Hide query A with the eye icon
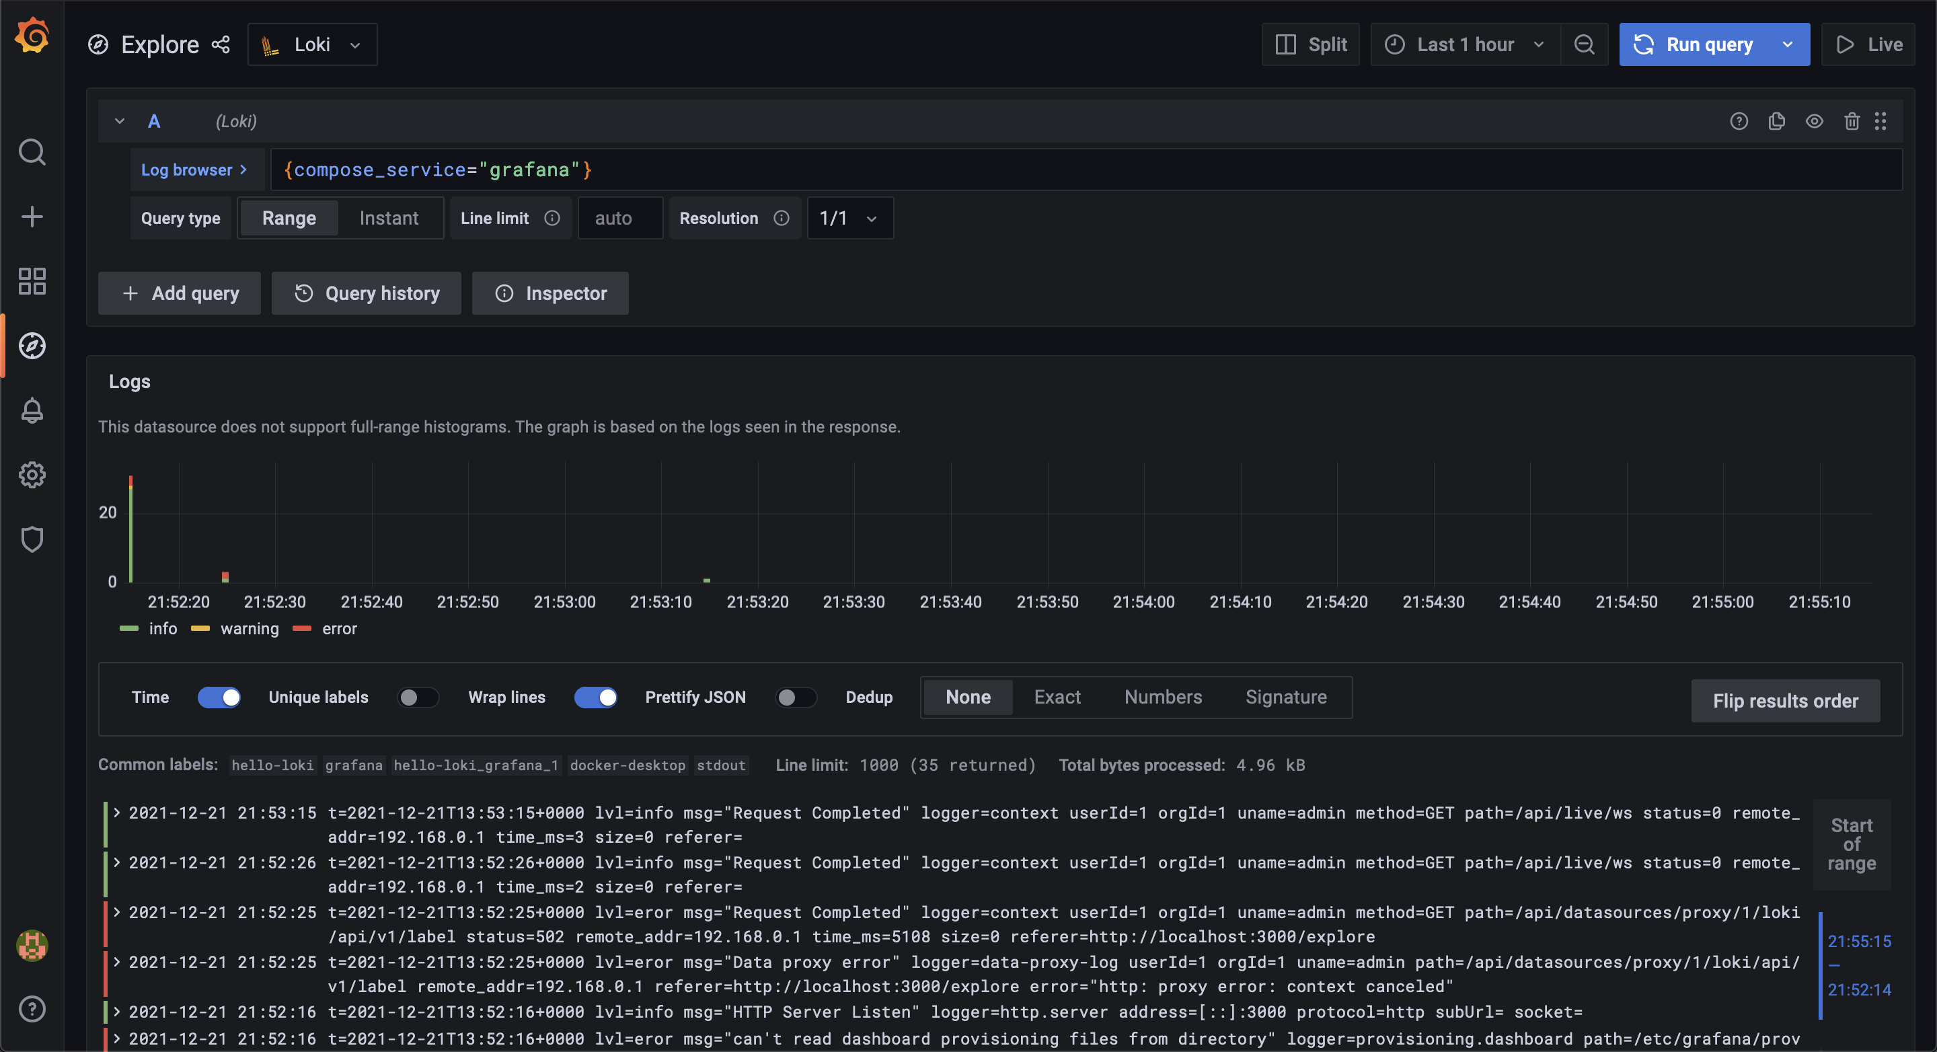 [x=1814, y=121]
